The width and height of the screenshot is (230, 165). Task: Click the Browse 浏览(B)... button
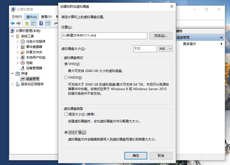point(161,36)
